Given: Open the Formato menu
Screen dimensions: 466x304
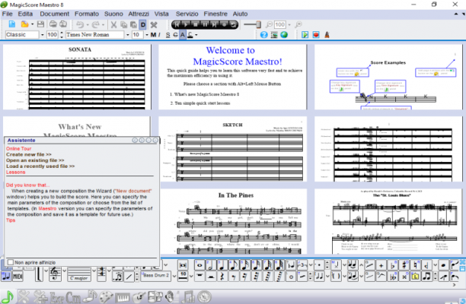Looking at the screenshot, I should 87,14.
